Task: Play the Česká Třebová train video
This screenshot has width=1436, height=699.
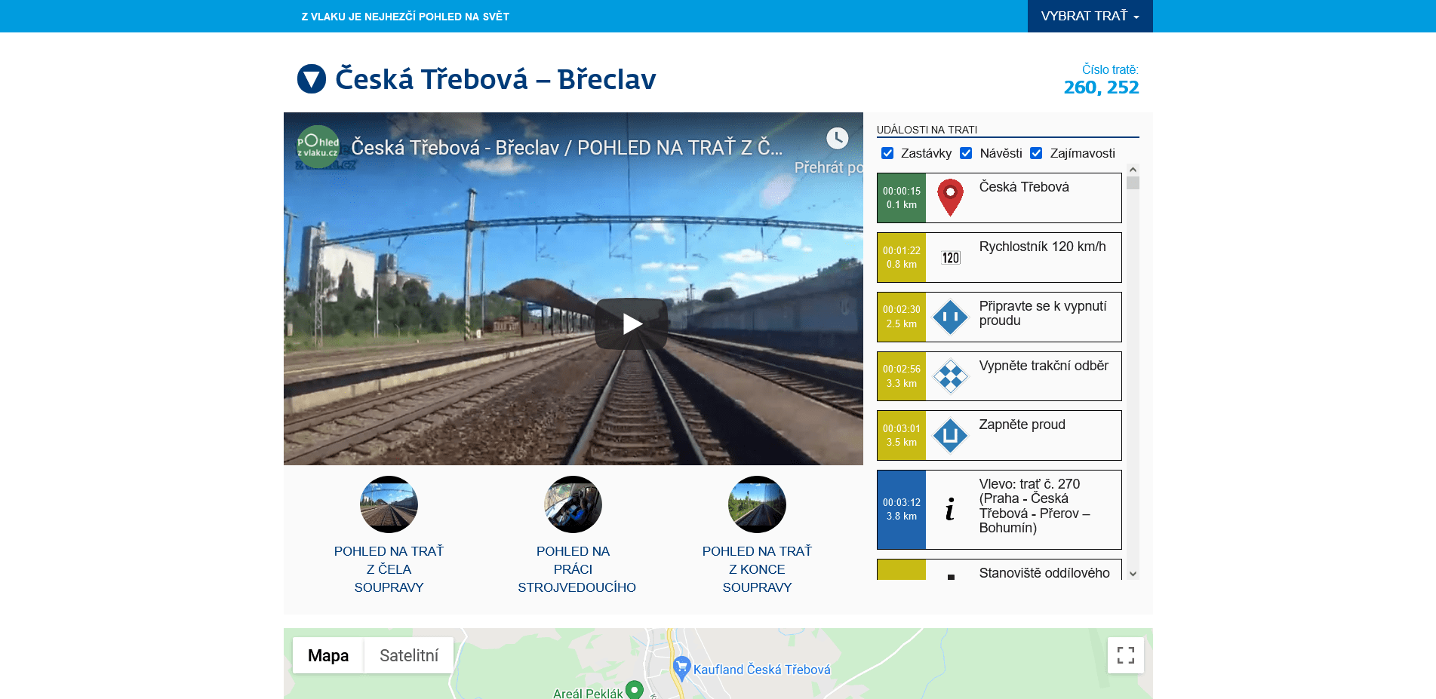Action: (x=631, y=323)
